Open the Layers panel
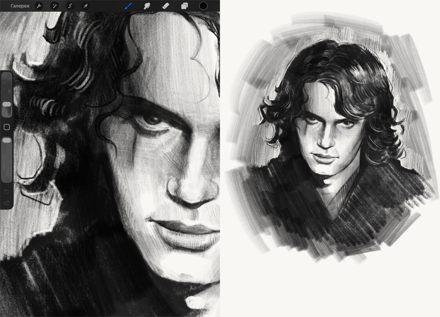Image resolution: width=440 pixels, height=317 pixels. 184,6
